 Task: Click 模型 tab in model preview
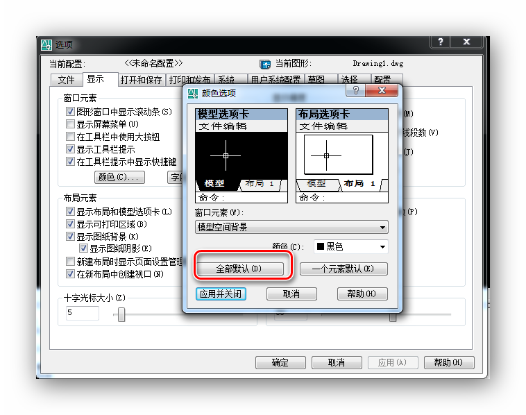tap(214, 184)
